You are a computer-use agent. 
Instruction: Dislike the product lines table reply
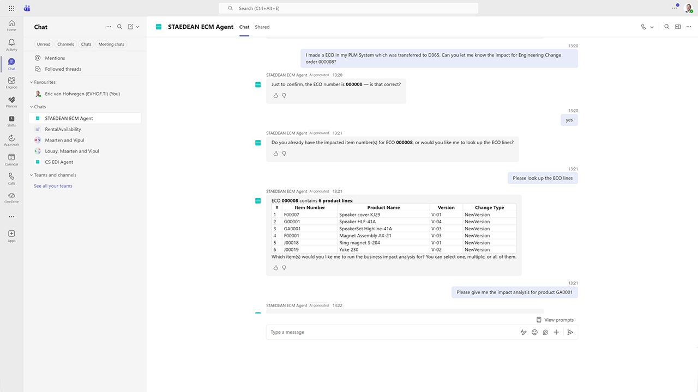(x=284, y=268)
